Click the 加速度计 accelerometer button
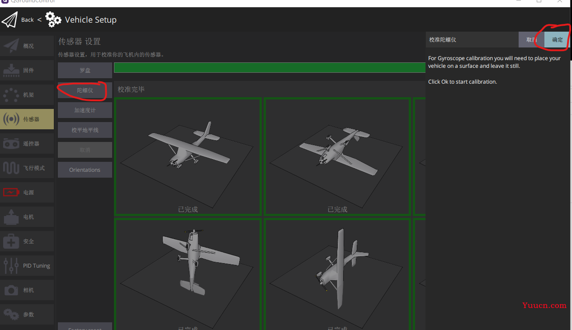The width and height of the screenshot is (572, 330). [85, 110]
